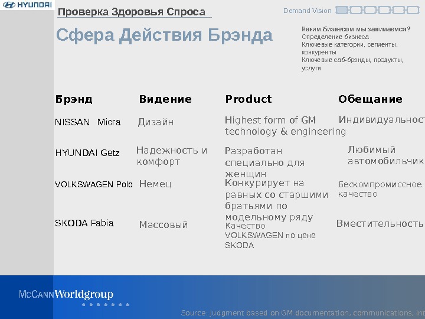The height and width of the screenshot is (319, 425).
Task: Select the 'Индивидуальность' promise cell
Action: [382, 119]
